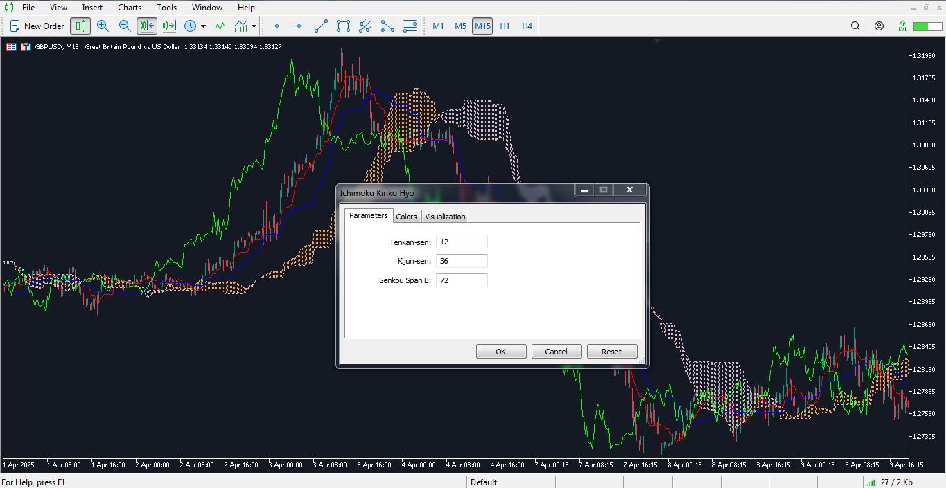Click the New Order button
Image resolution: width=946 pixels, height=488 pixels.
point(37,26)
